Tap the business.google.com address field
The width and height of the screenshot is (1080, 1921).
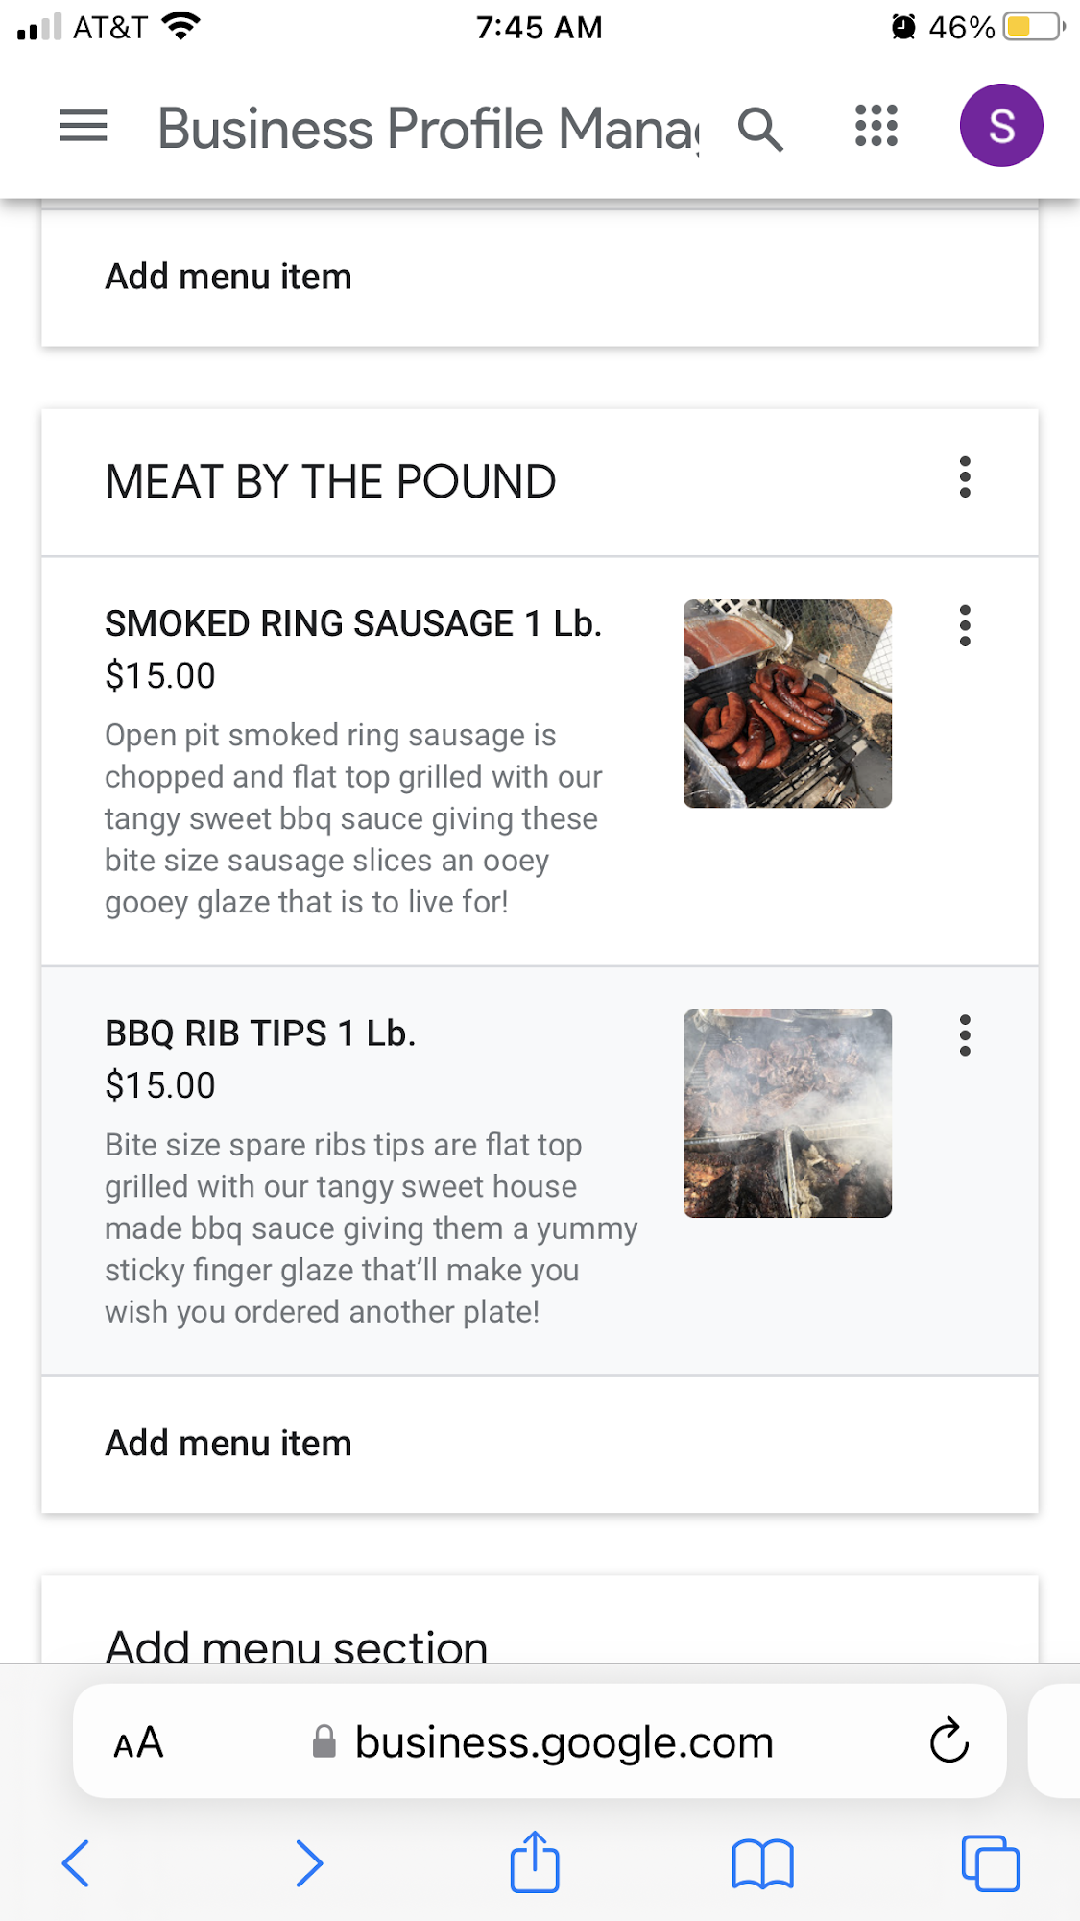point(564,1742)
